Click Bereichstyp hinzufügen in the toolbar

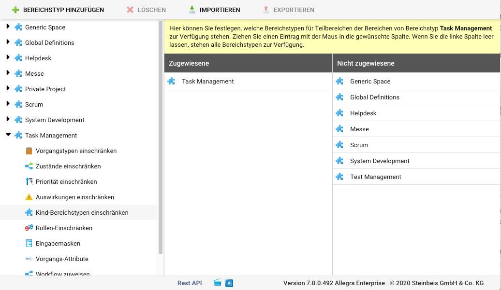[58, 10]
